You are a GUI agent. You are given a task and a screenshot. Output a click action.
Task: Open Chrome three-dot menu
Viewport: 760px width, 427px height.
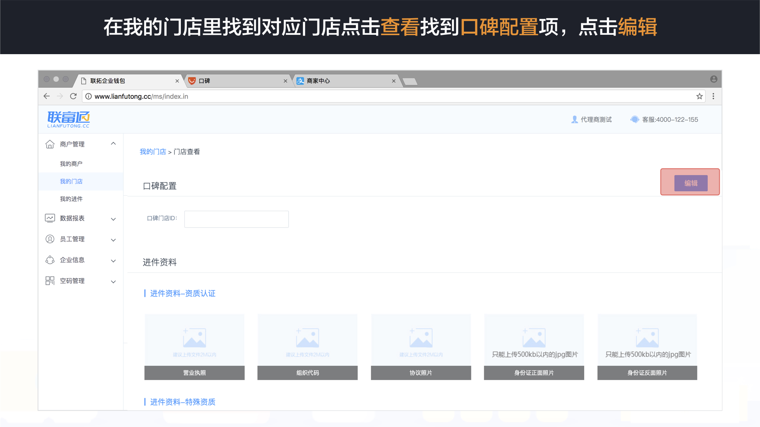[713, 96]
